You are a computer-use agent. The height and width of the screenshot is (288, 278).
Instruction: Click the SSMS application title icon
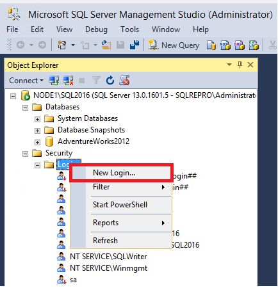point(14,14)
